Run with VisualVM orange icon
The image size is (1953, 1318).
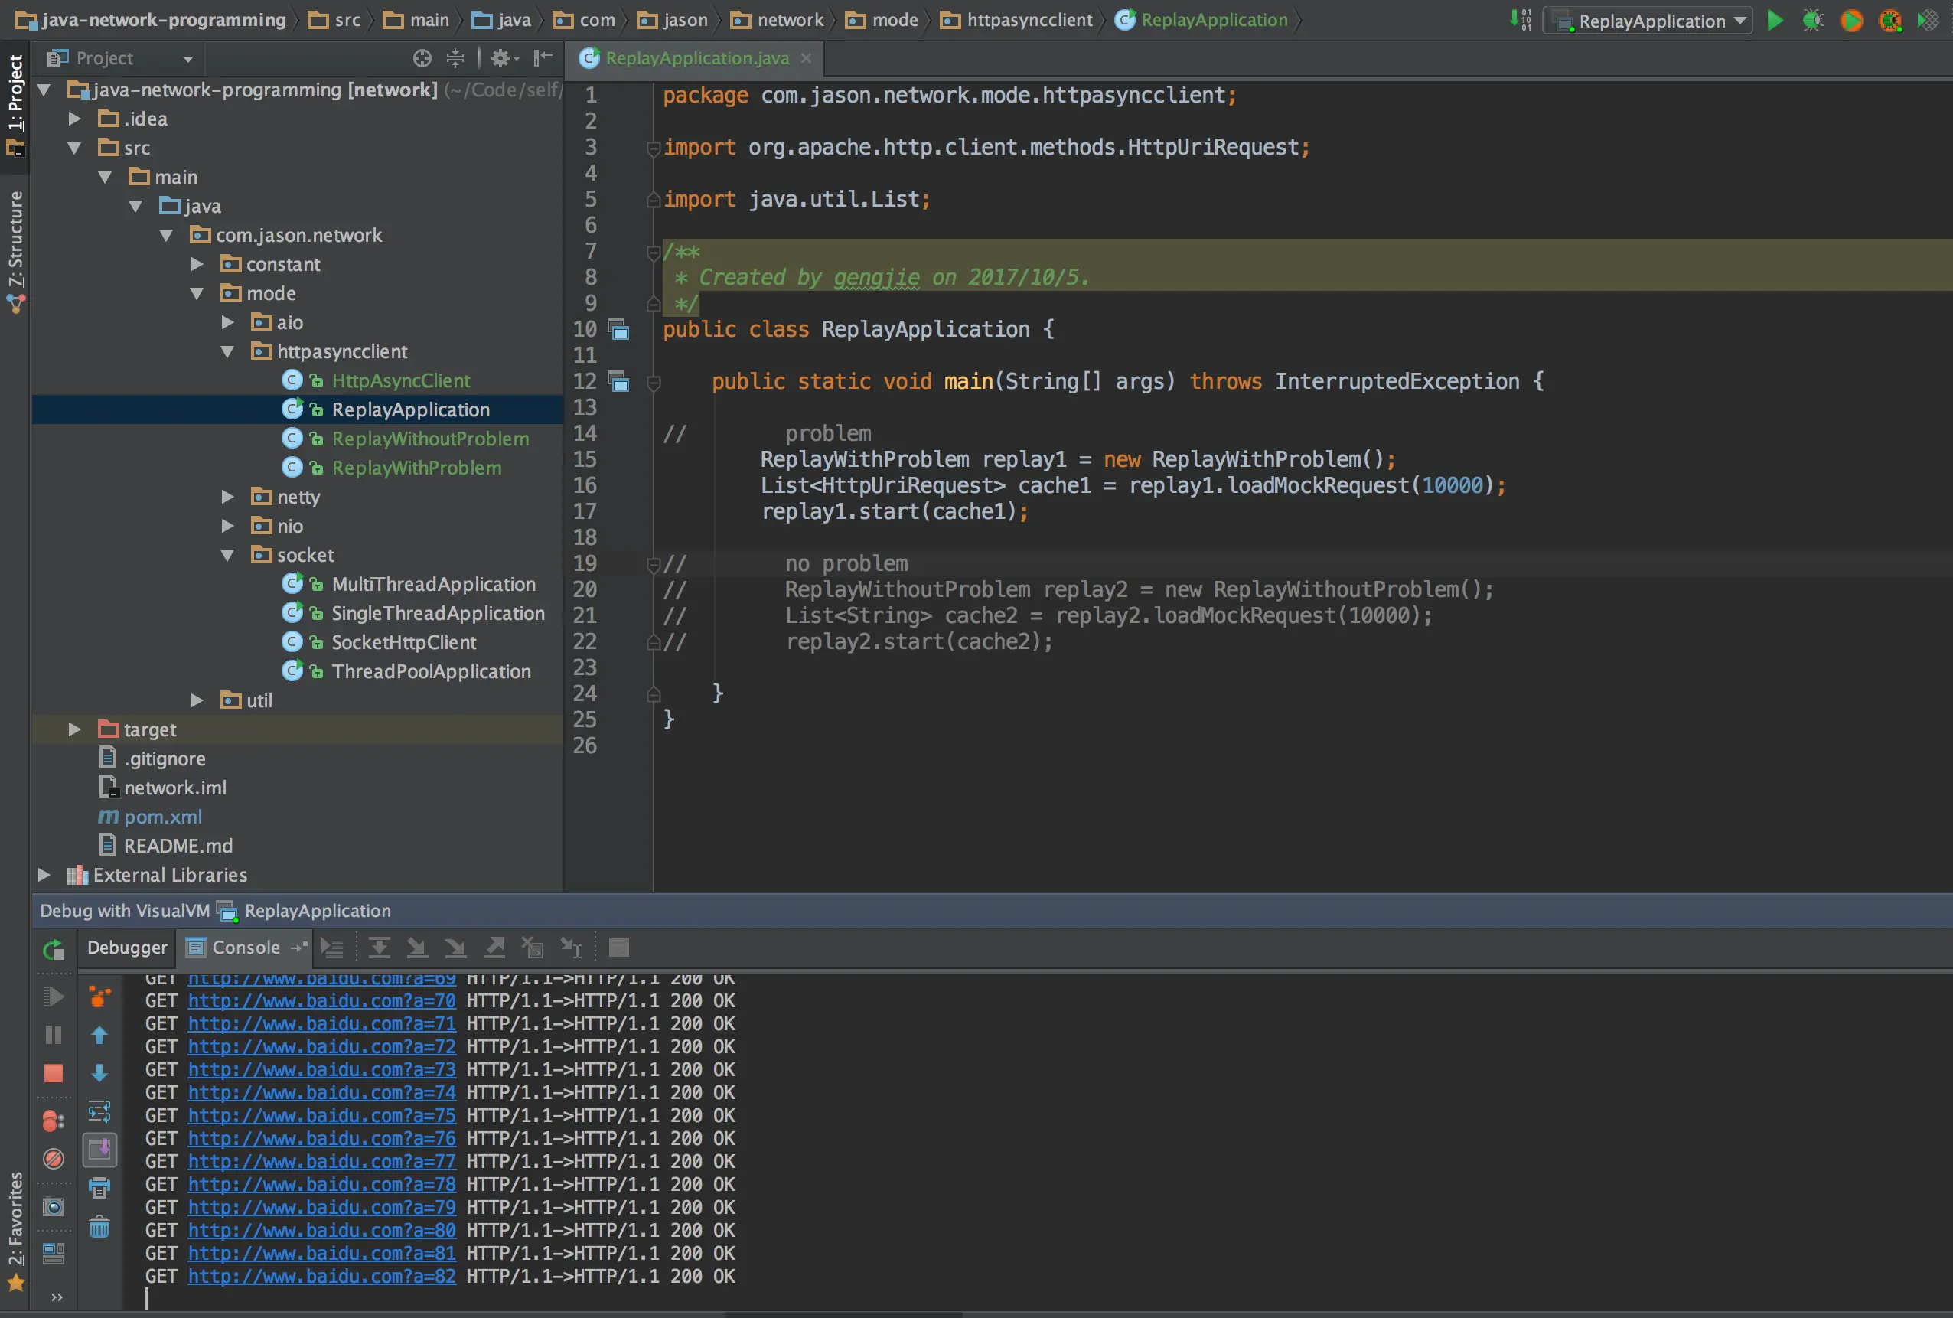point(1850,20)
